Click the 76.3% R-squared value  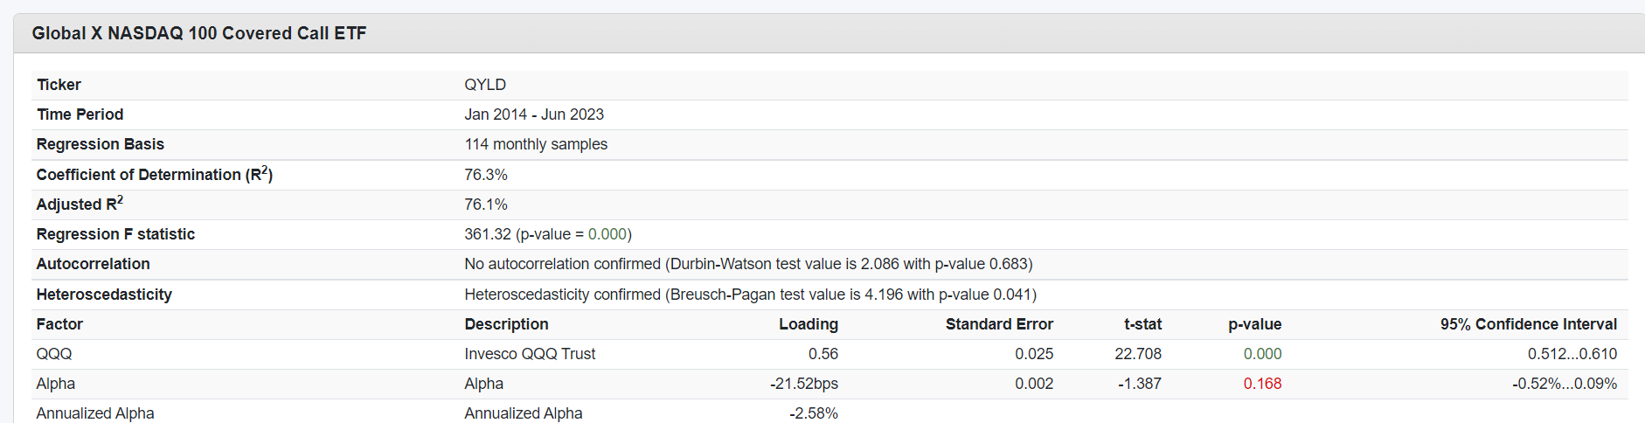(486, 175)
